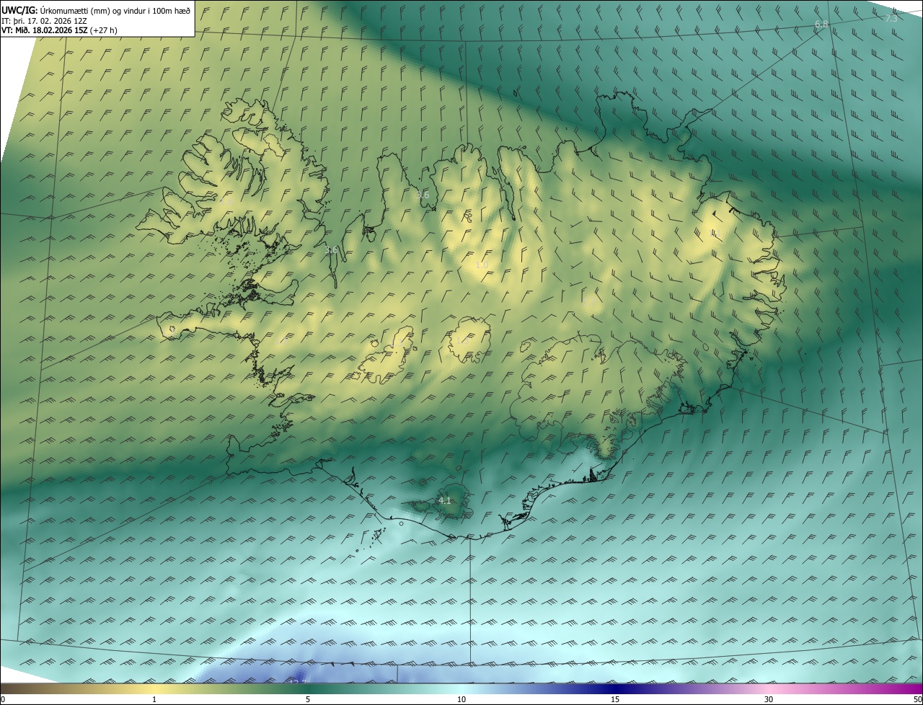Click the colour scale tick labelled '15'
The image size is (923, 705).
coord(615,700)
